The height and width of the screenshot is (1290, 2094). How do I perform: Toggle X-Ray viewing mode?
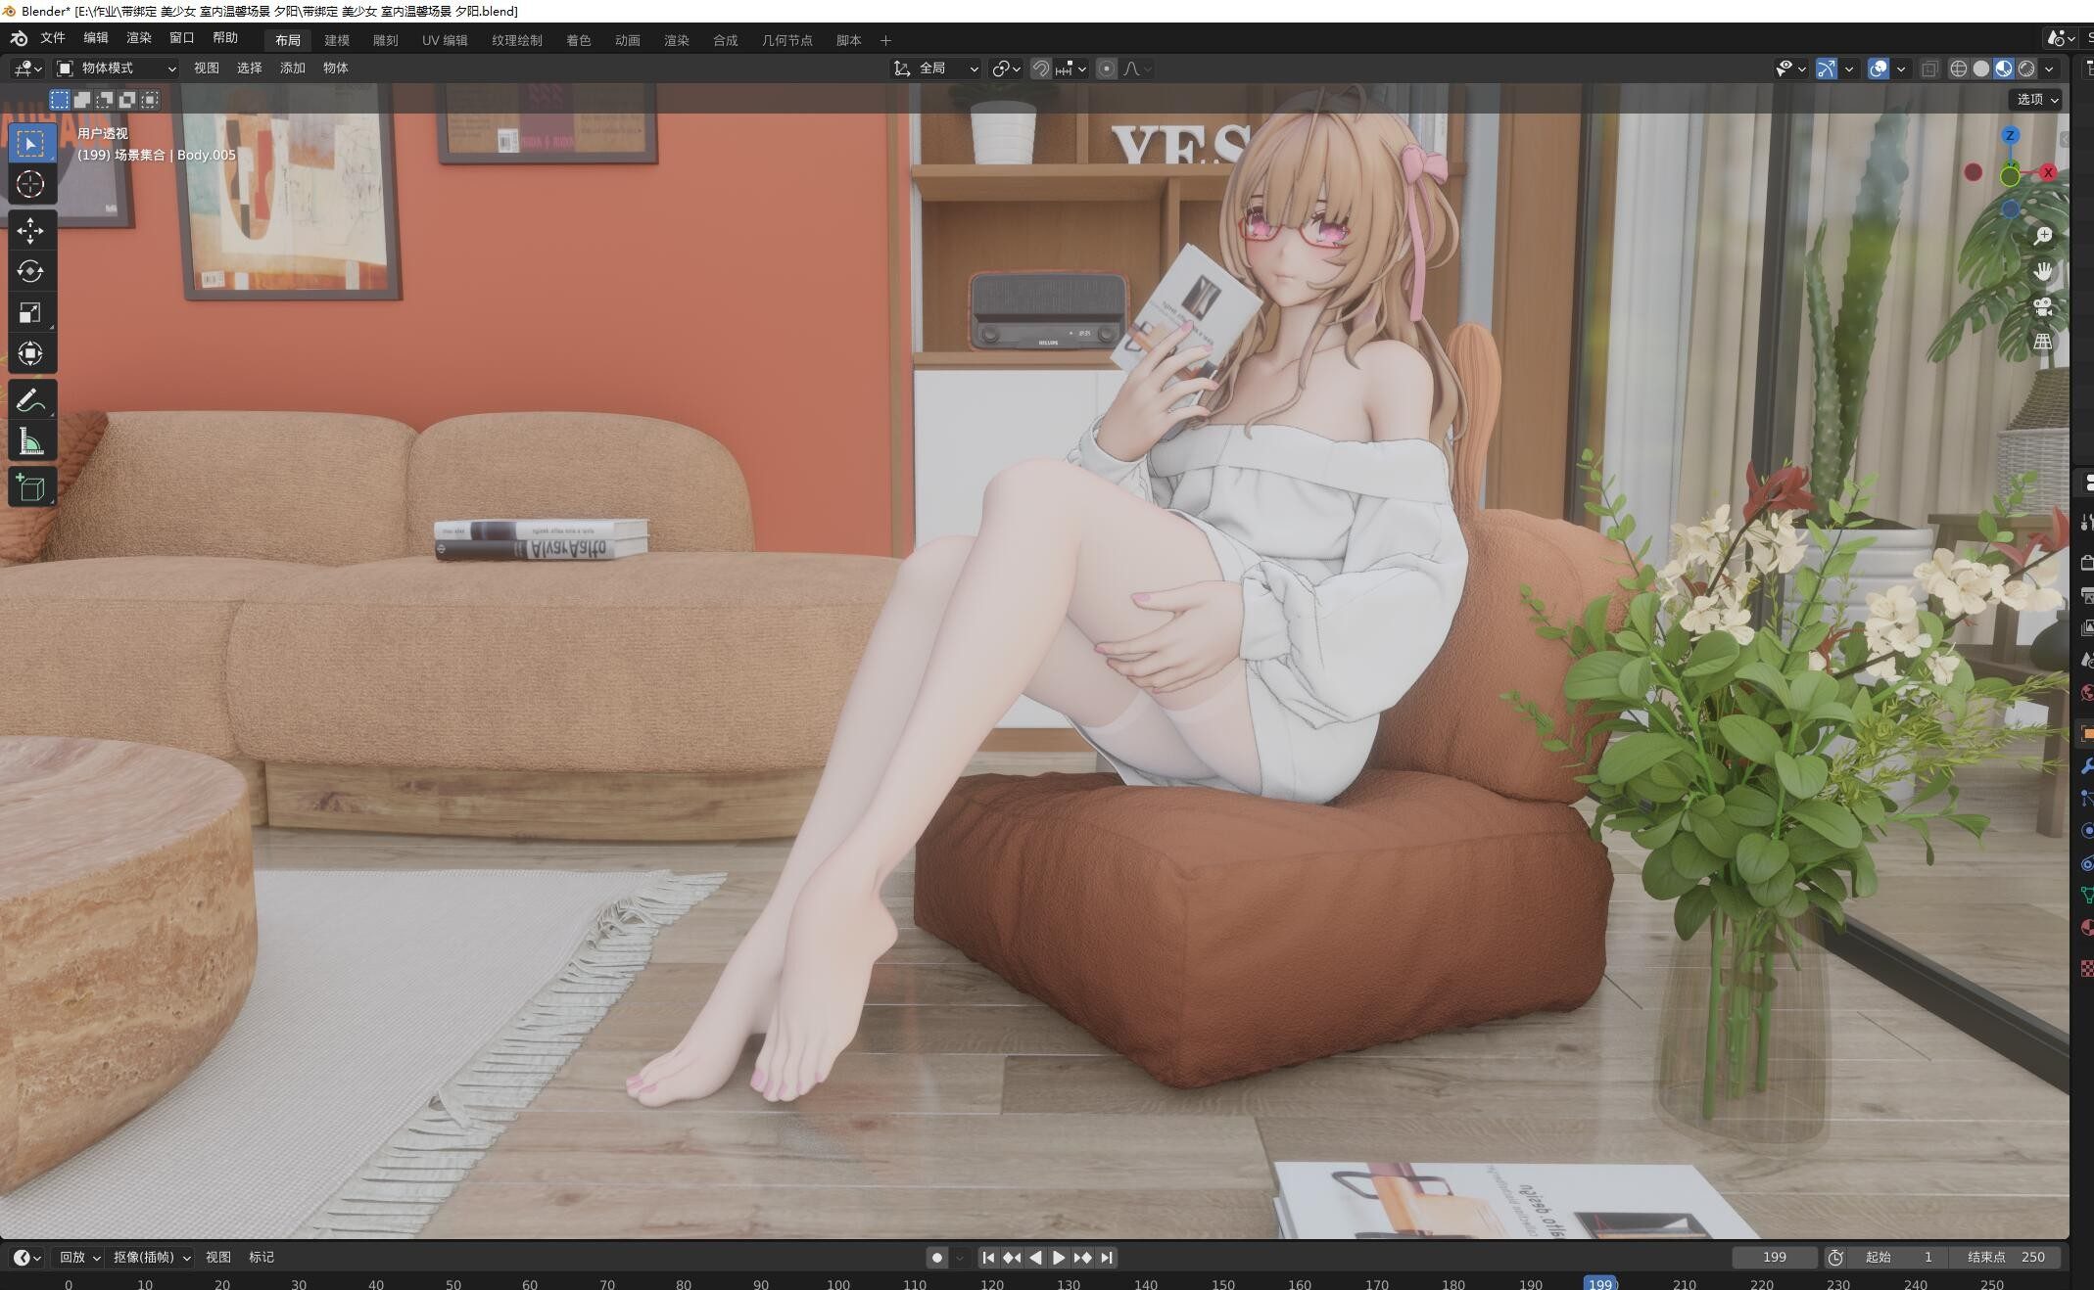(x=1929, y=69)
